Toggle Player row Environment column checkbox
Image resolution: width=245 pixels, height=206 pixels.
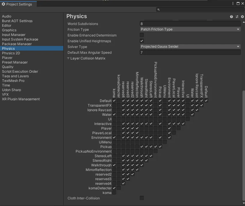point(169,128)
